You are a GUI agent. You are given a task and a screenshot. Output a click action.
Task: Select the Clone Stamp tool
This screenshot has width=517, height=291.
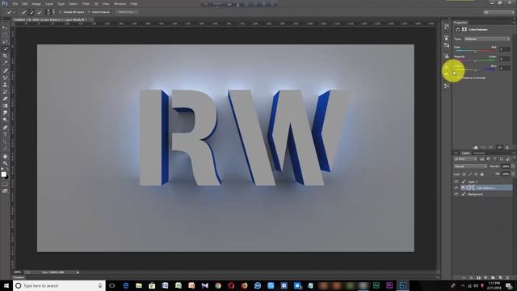click(5, 84)
